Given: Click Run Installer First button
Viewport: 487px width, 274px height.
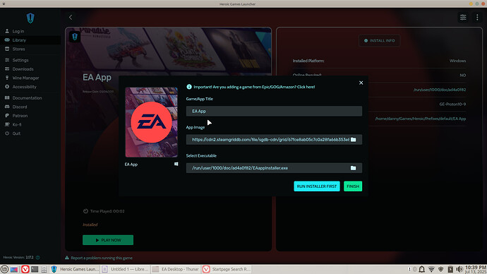Looking at the screenshot, I should click(x=317, y=186).
